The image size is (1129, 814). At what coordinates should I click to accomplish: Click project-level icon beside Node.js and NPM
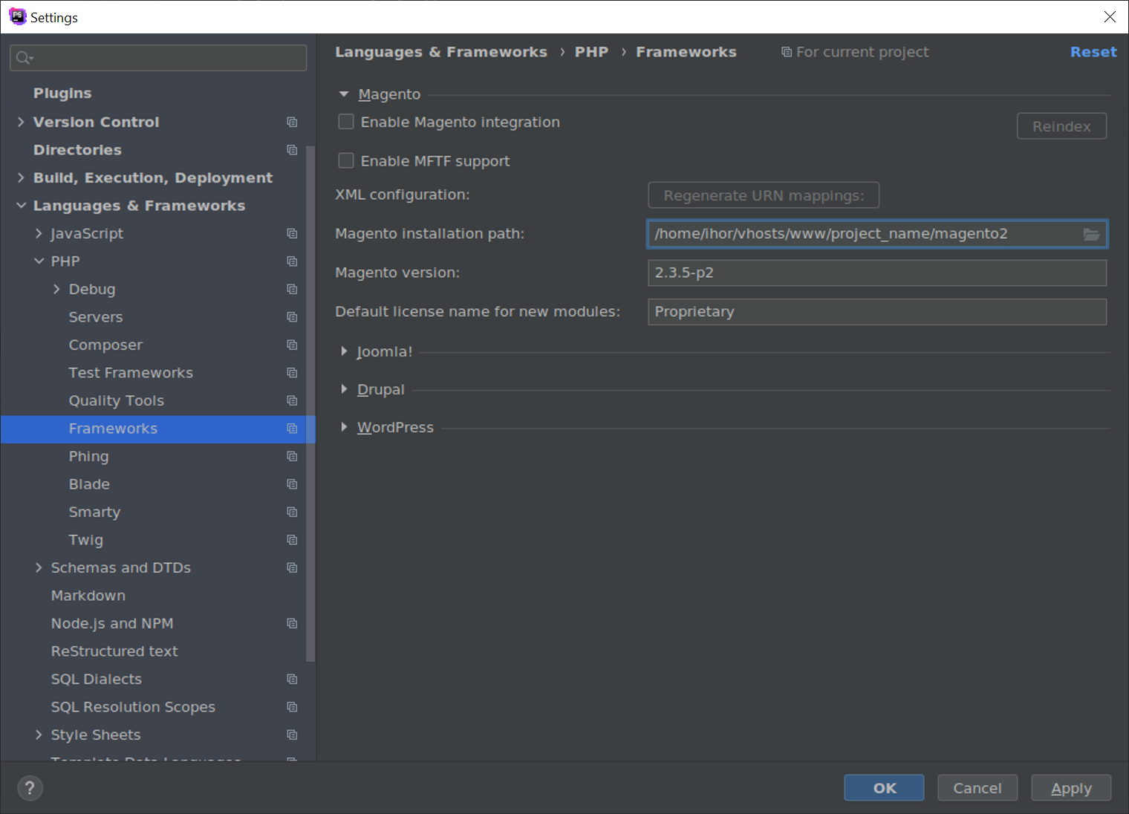(x=292, y=623)
